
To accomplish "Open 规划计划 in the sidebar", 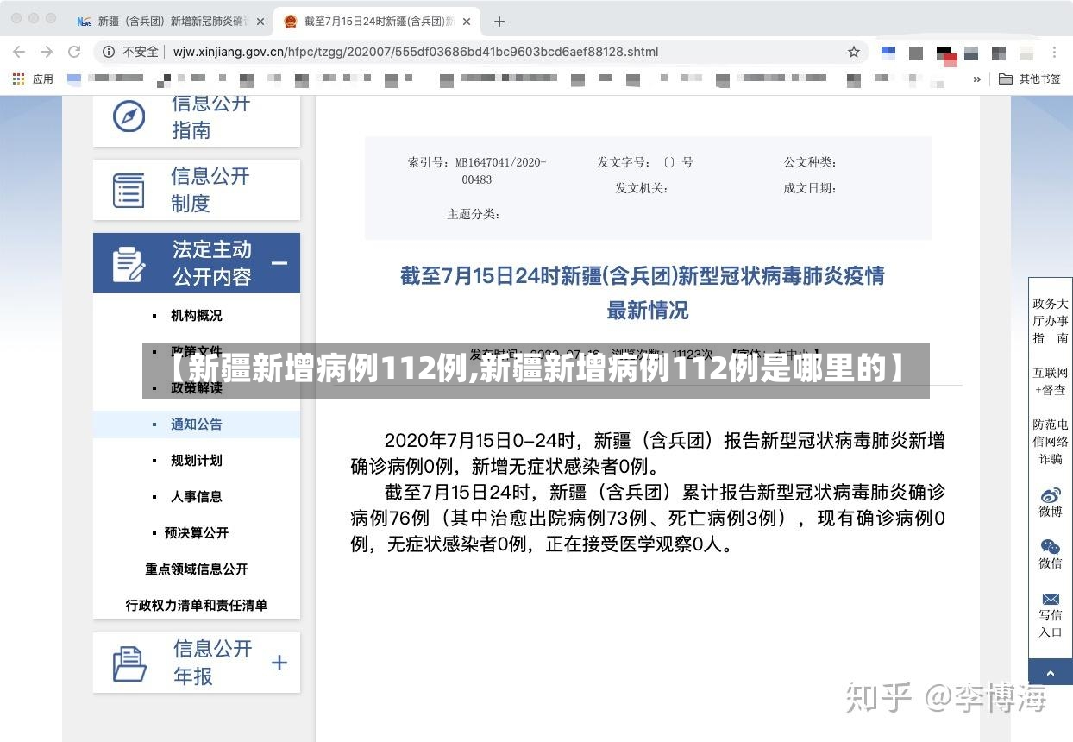I will 197,461.
